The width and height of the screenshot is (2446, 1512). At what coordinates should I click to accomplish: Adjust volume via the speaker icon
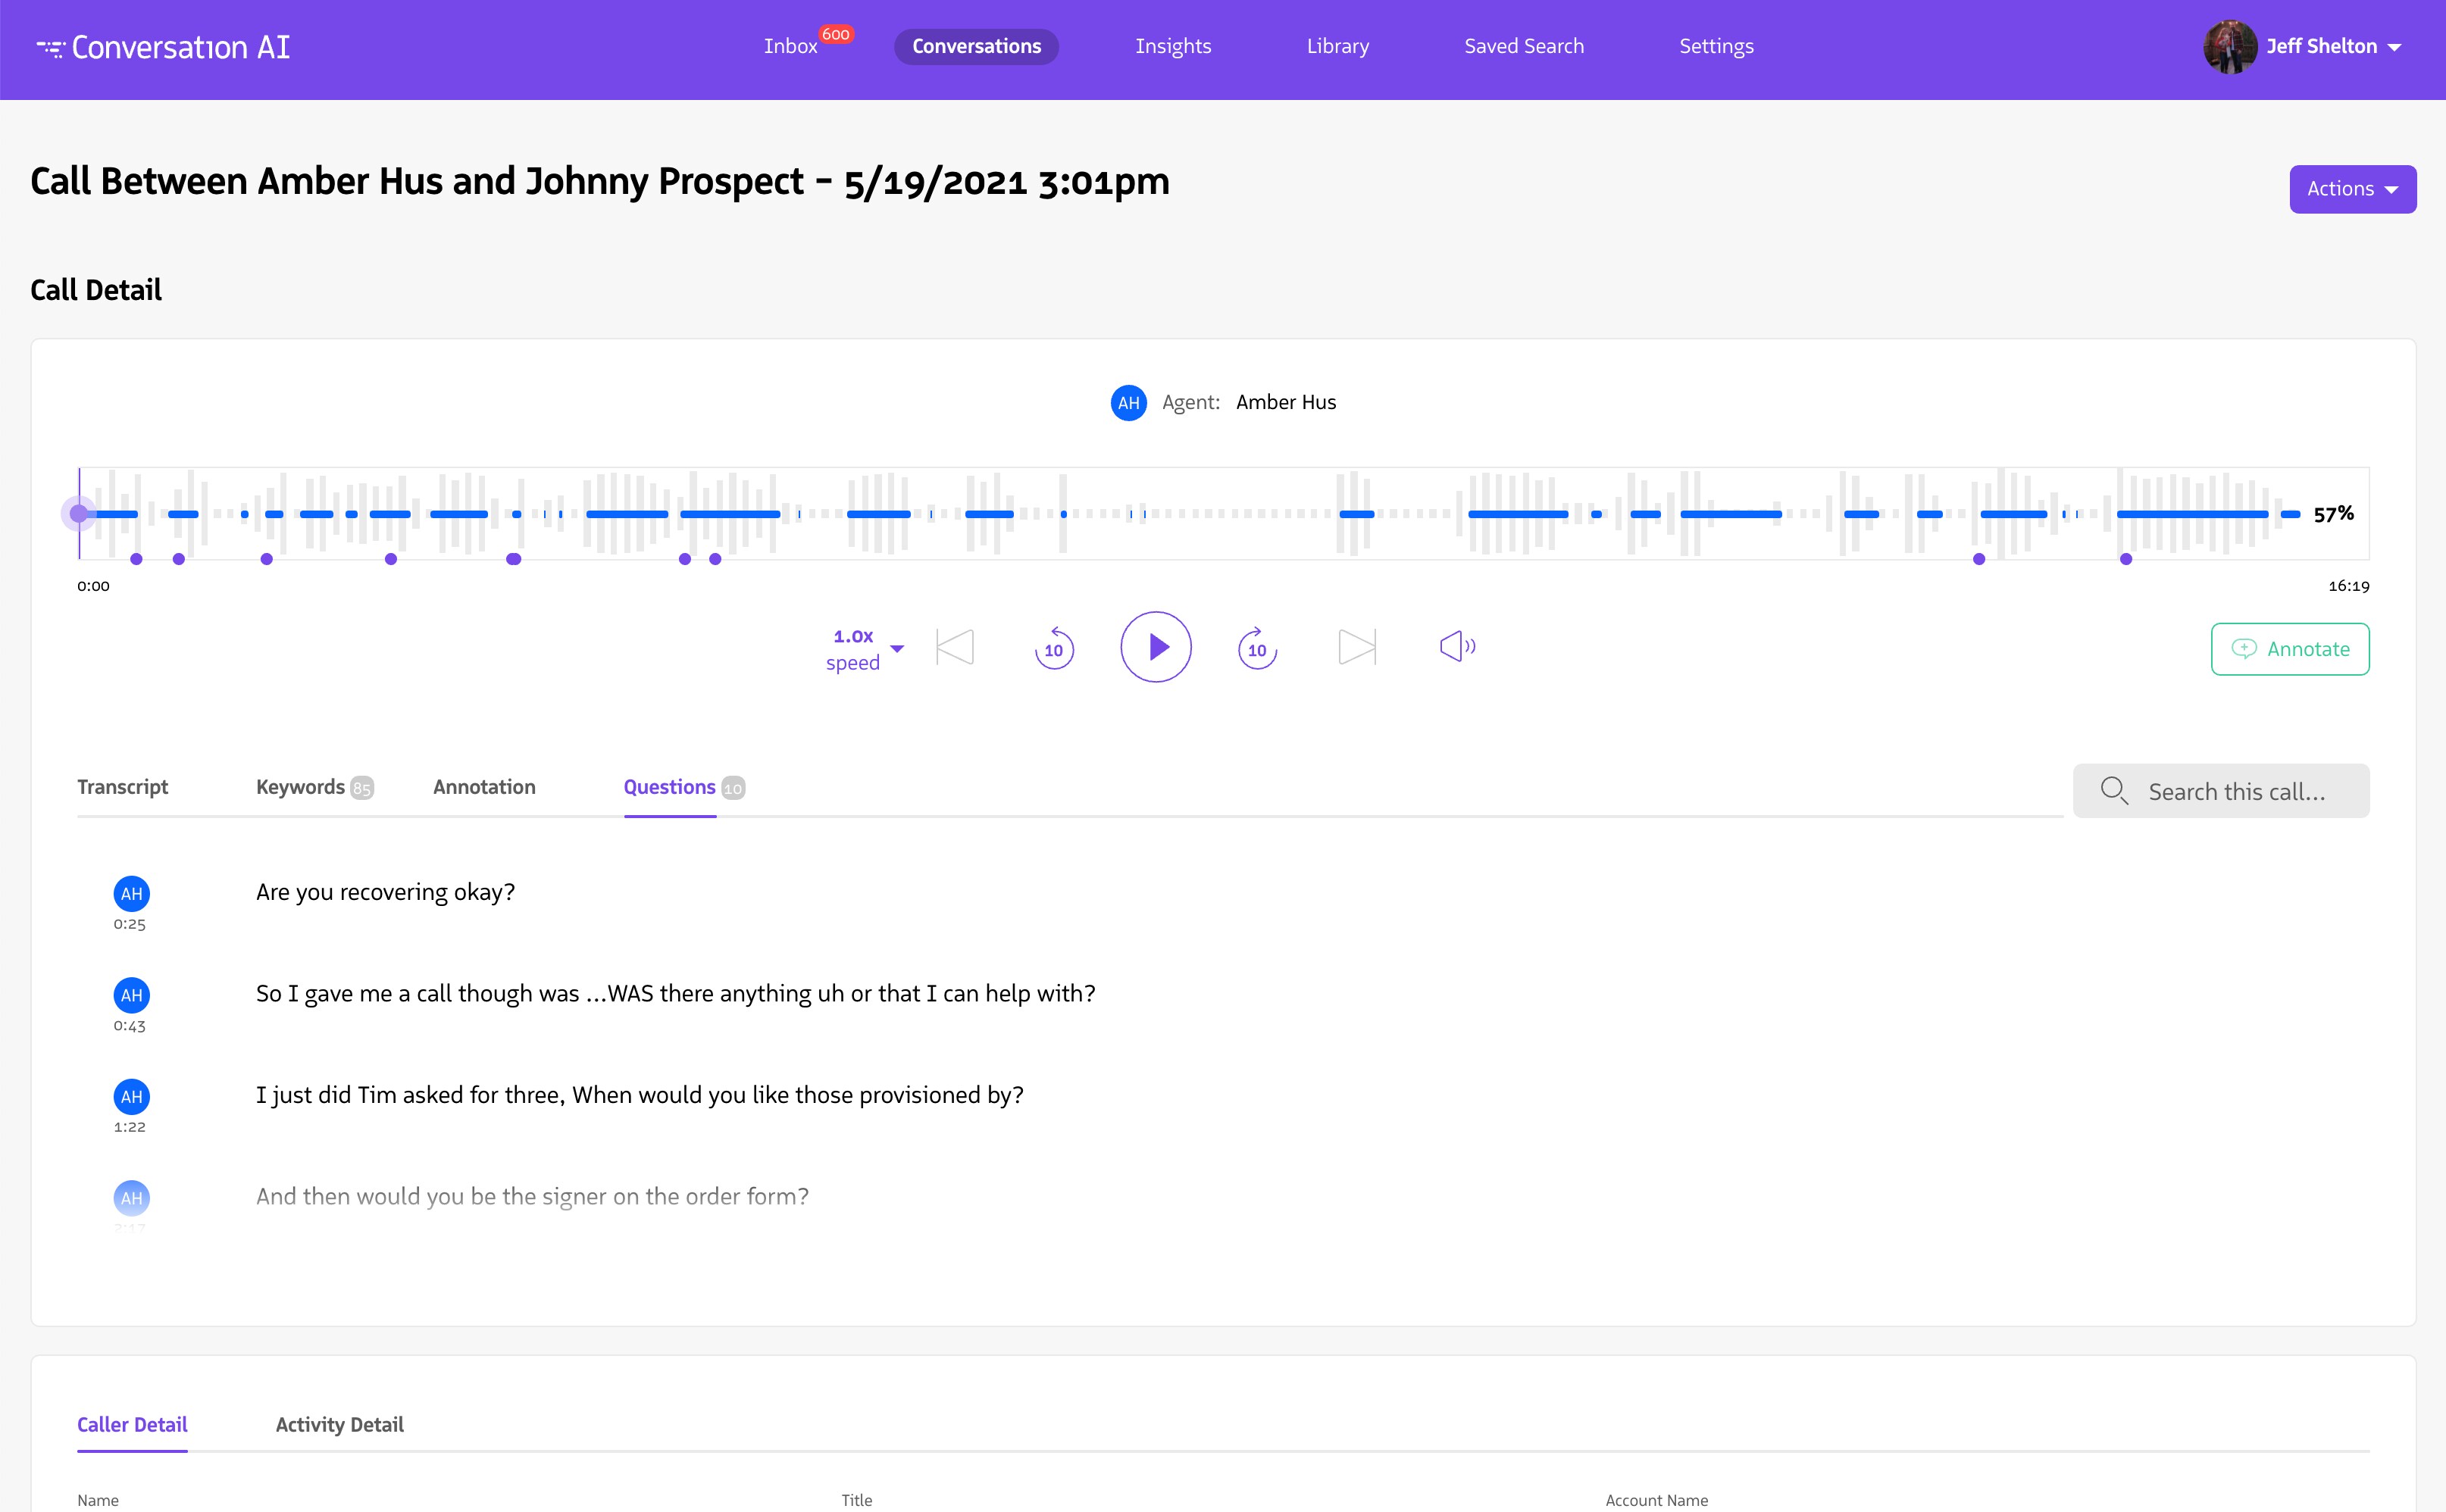click(1456, 647)
